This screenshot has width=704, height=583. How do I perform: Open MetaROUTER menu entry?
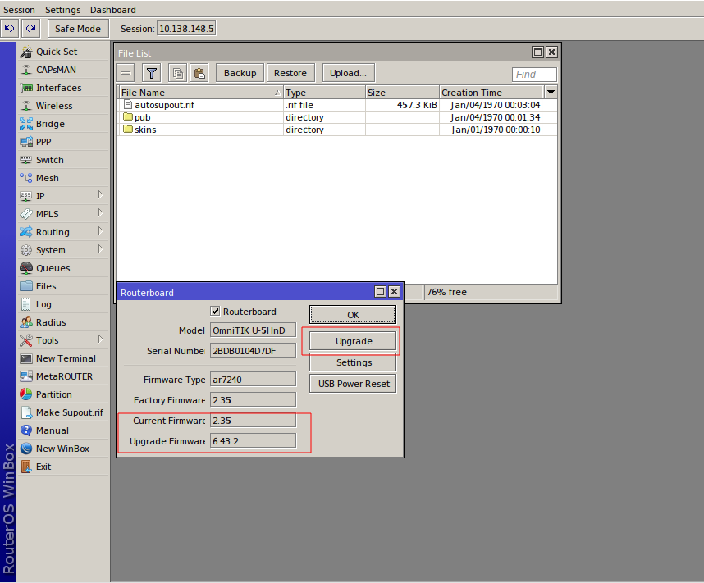63,376
